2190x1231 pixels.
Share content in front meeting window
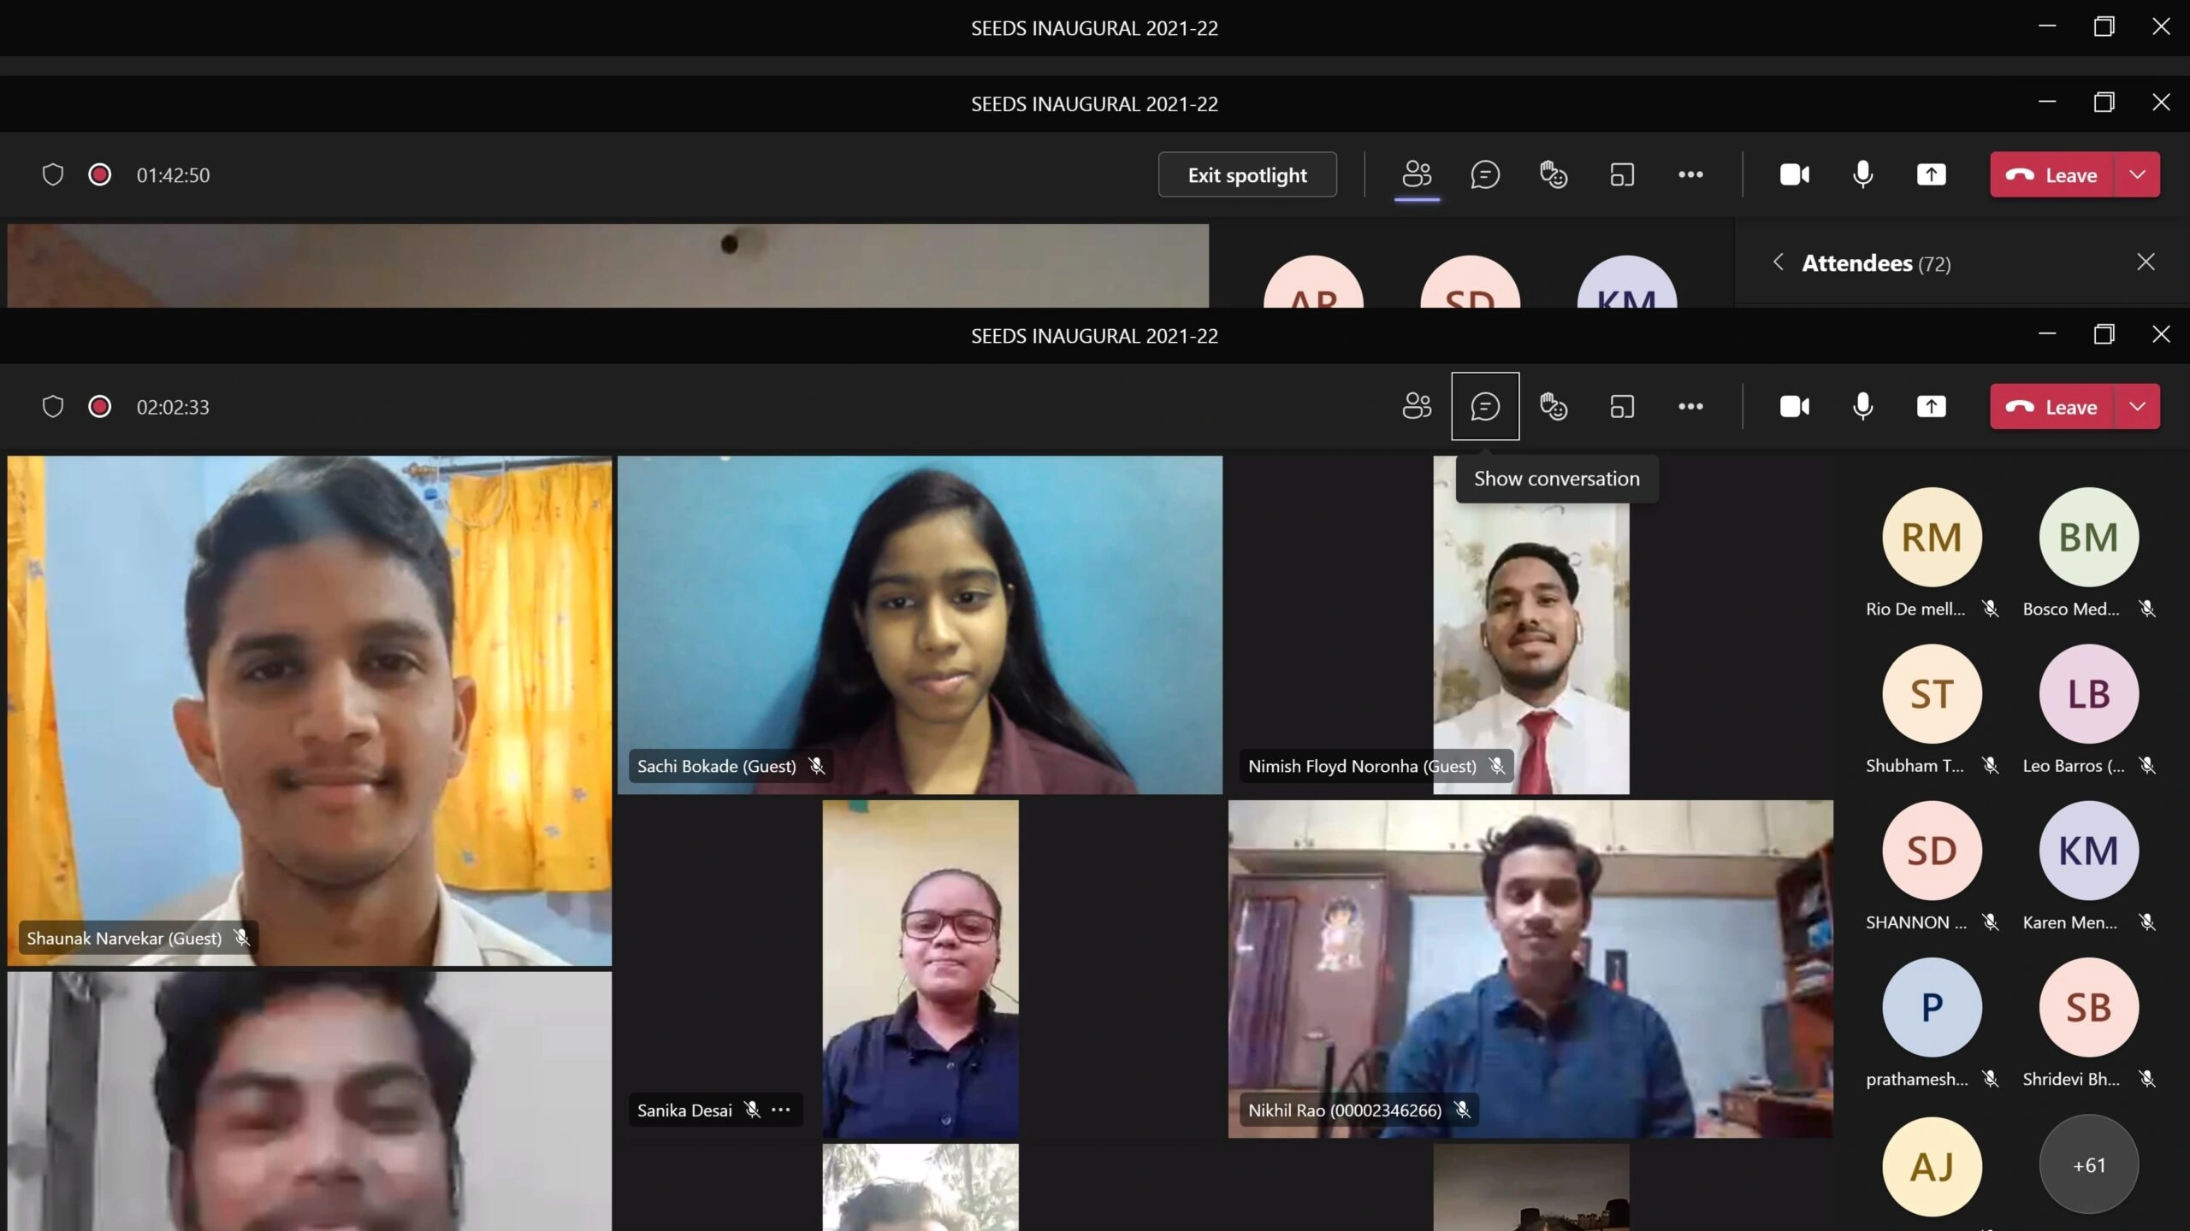click(x=1931, y=406)
